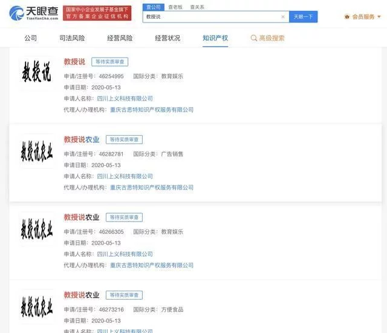Switch to the 查公司 search tab
The height and width of the screenshot is (333, 387).
(154, 7)
